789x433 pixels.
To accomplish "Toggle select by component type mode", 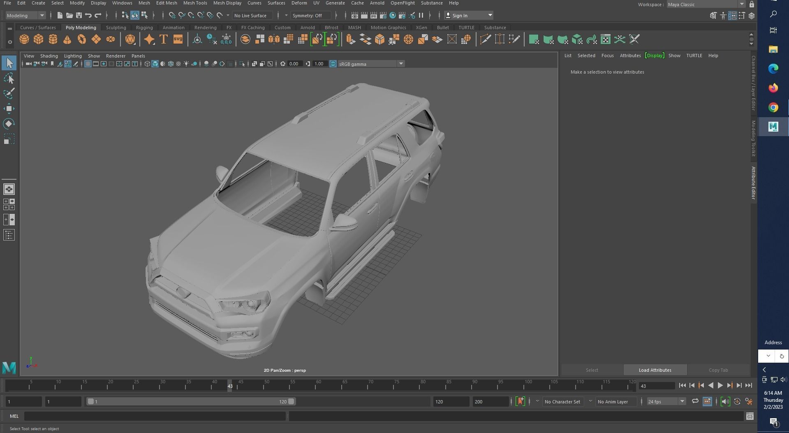I will (x=144, y=16).
